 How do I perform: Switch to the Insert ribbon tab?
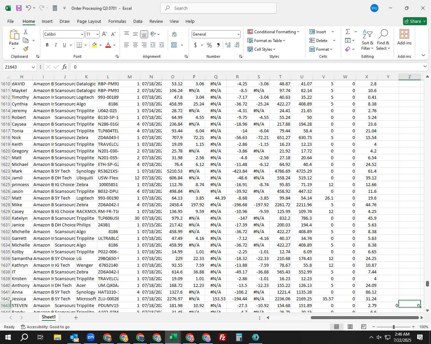pyautogui.click(x=47, y=21)
